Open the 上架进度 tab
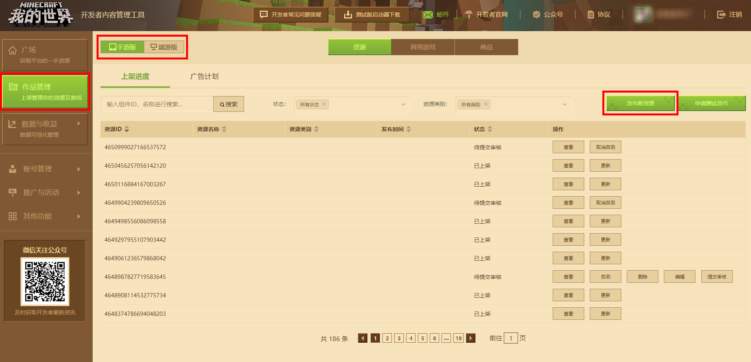The height and width of the screenshot is (362, 751). [x=135, y=76]
